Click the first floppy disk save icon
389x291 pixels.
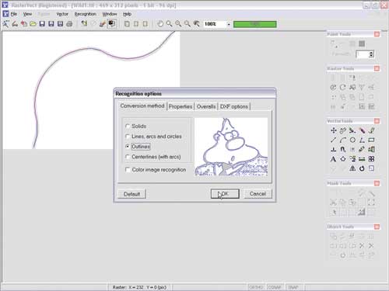[x=42, y=24]
